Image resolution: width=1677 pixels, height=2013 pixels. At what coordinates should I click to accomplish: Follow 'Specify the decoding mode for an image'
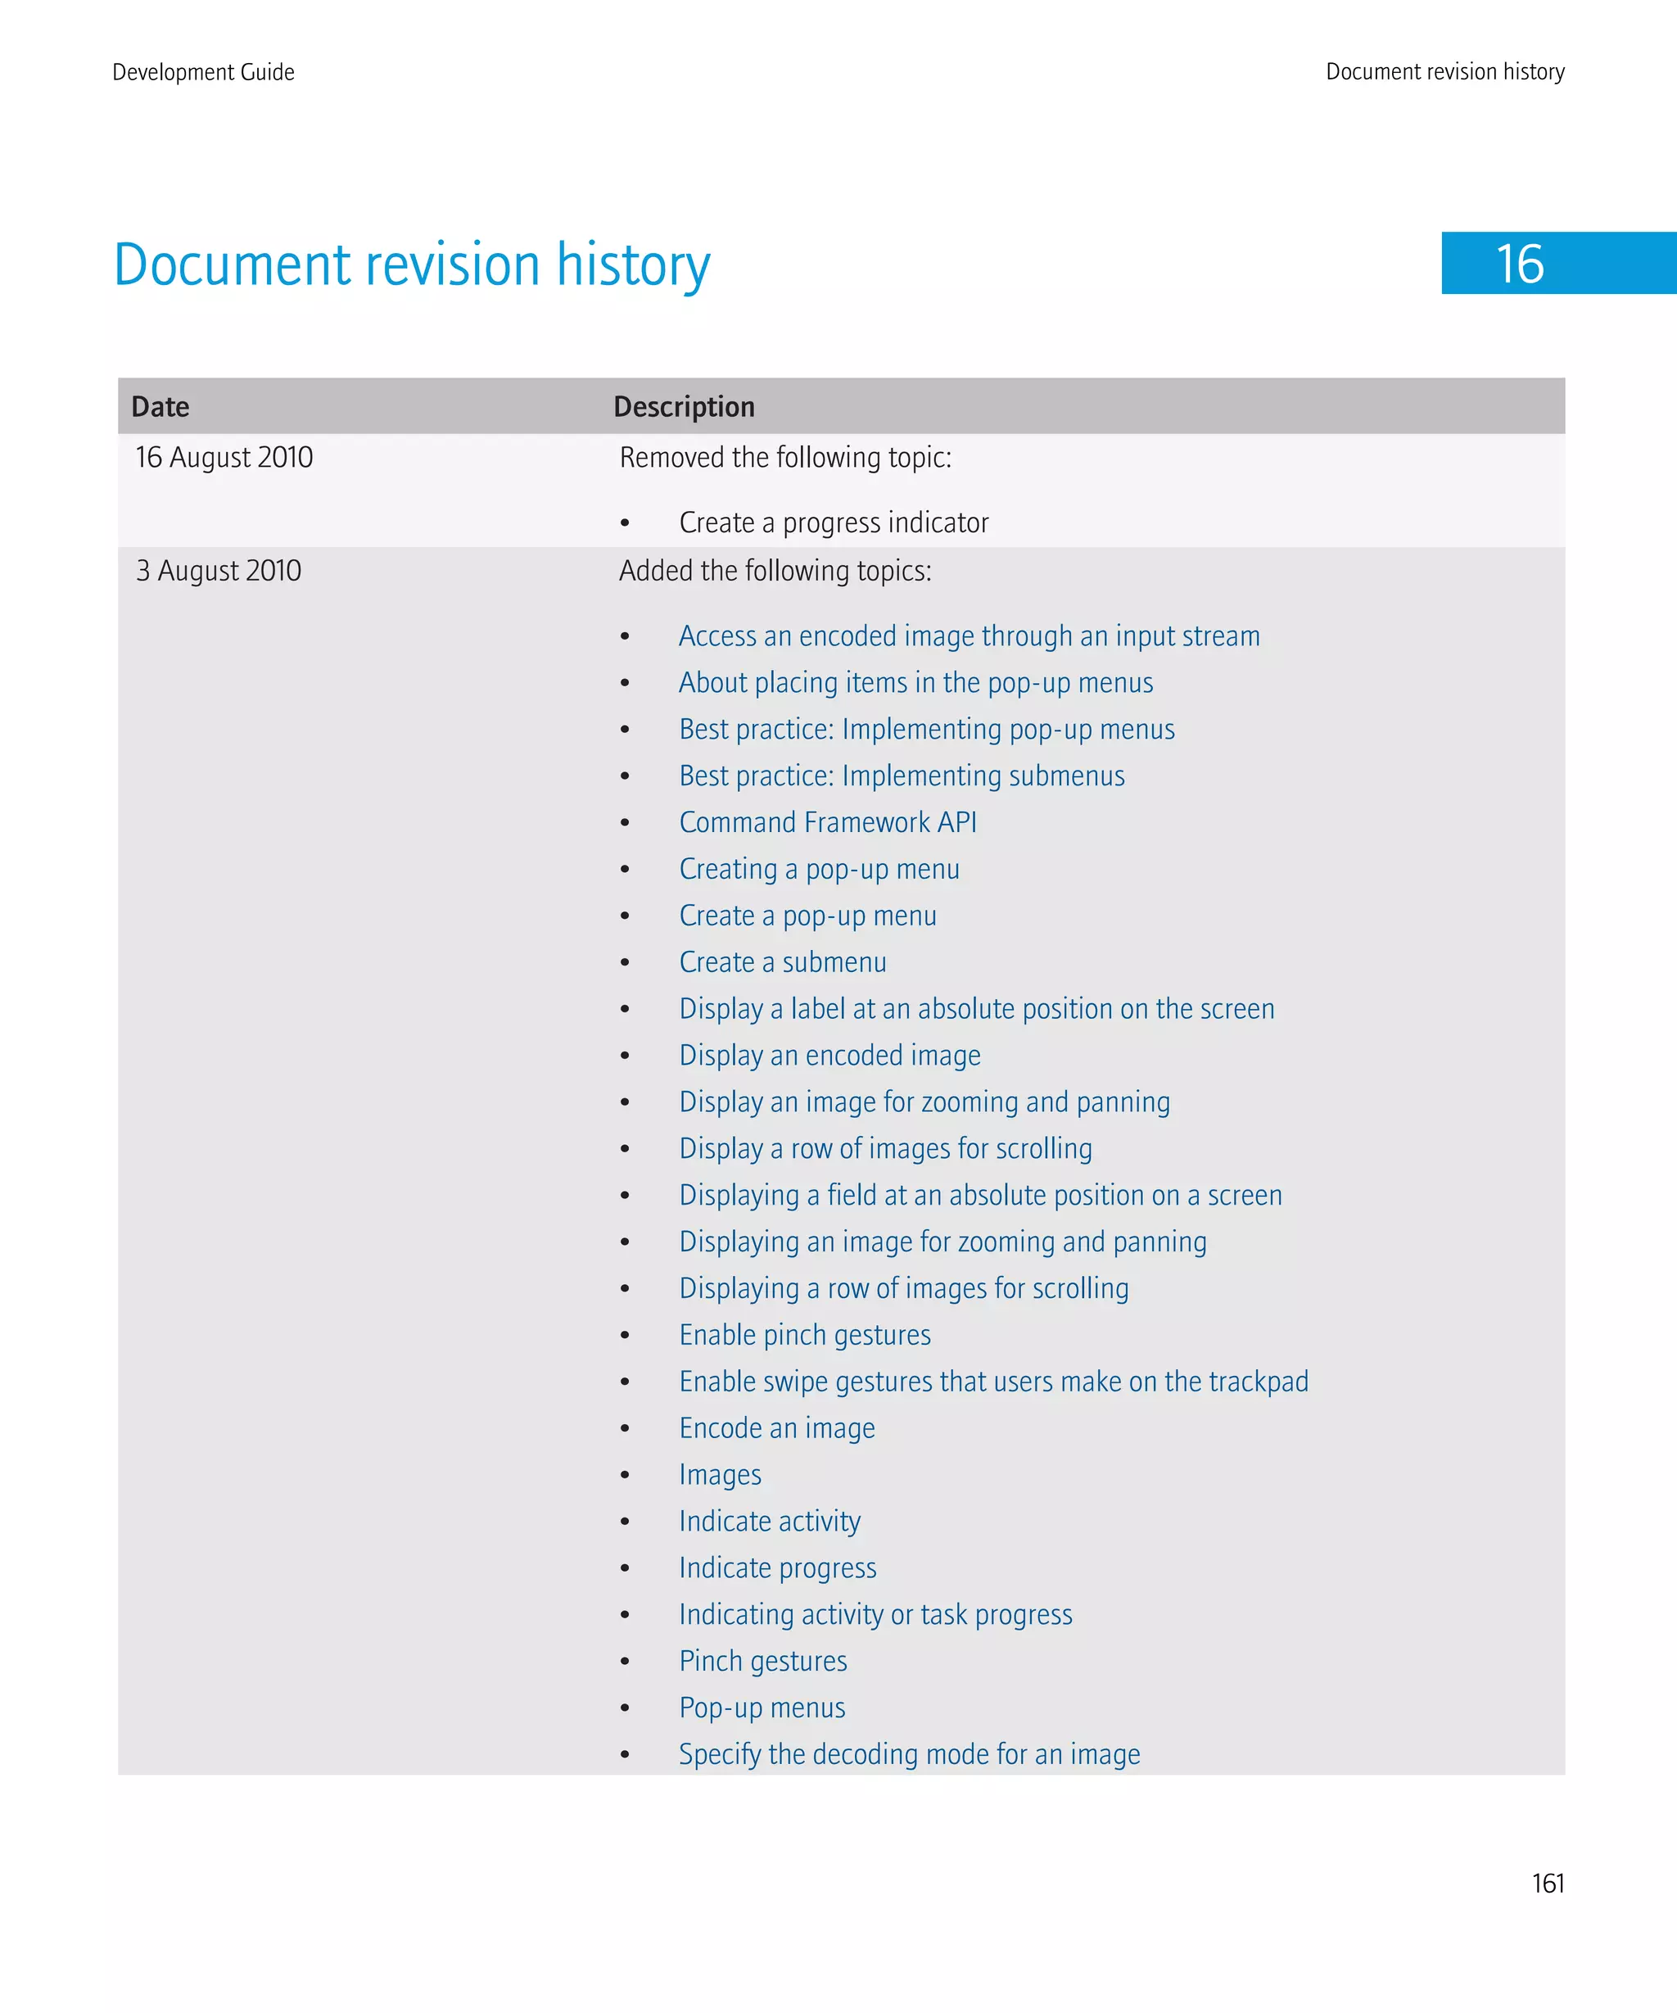click(910, 1754)
